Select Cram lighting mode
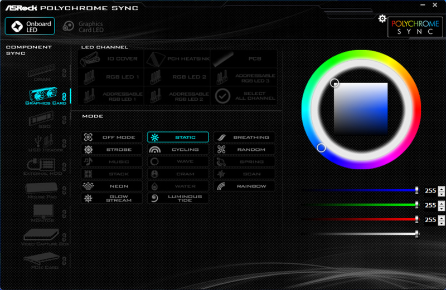 click(178, 174)
